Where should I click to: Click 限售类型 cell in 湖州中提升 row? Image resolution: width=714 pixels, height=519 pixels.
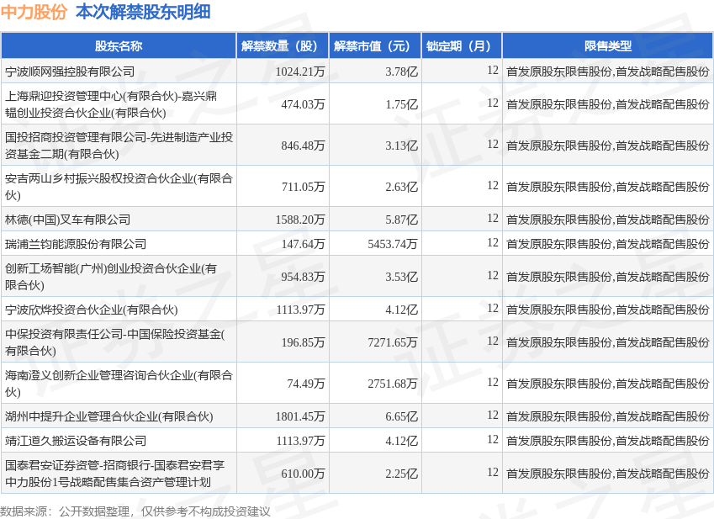(608, 416)
